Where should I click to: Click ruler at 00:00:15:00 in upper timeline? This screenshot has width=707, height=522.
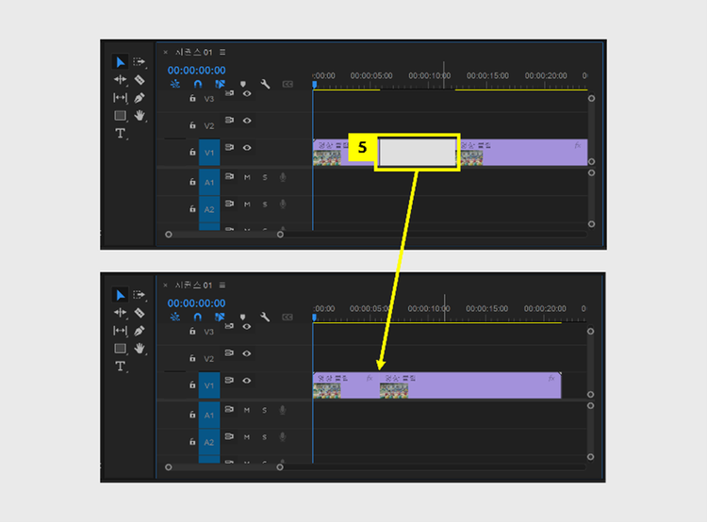pyautogui.click(x=487, y=75)
